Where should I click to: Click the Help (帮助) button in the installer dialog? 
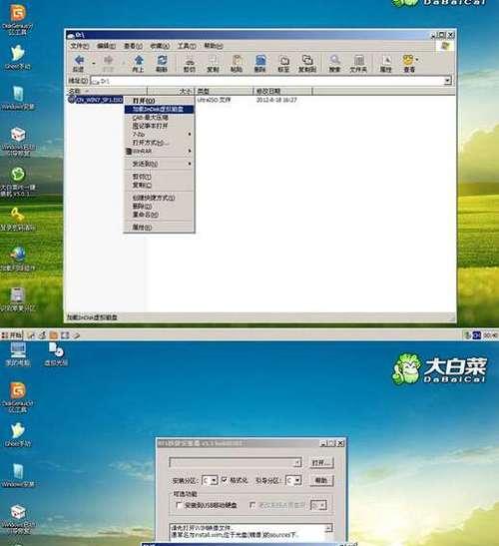[321, 480]
